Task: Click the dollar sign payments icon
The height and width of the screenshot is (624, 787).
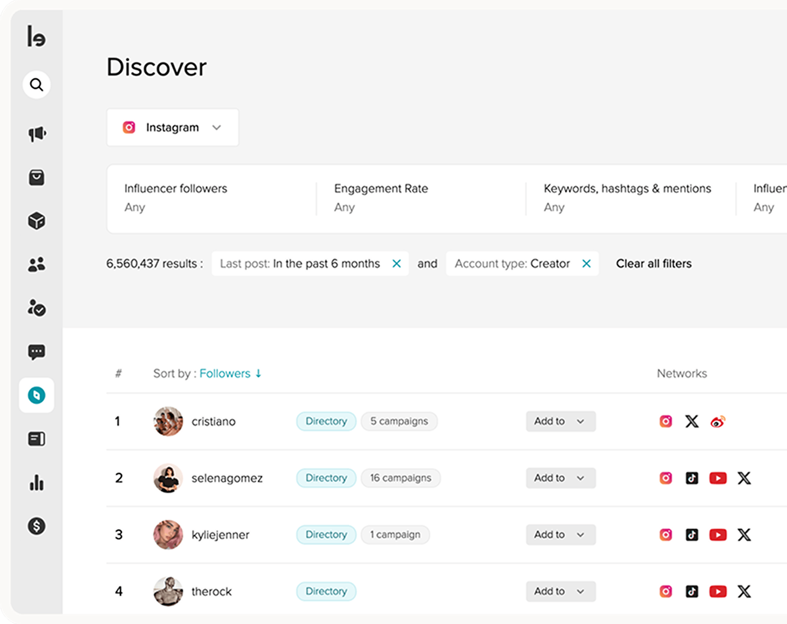Action: coord(36,526)
